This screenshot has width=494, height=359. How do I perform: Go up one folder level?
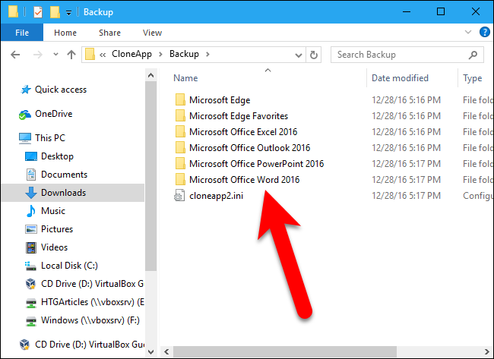[x=71, y=55]
